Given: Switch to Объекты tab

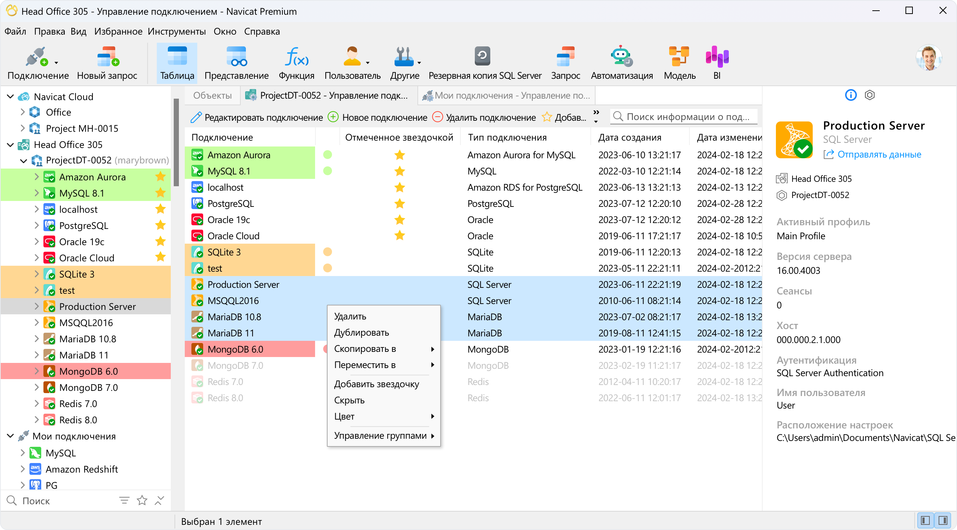Looking at the screenshot, I should point(212,95).
